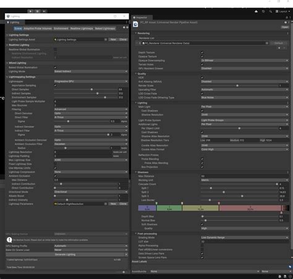Switch to Baked Lightmaps tab

tap(105, 28)
